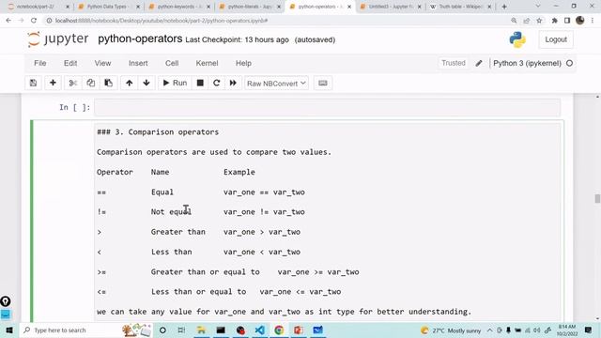The image size is (601, 338).
Task: Bookmark this page with star icon
Action: 539,21
